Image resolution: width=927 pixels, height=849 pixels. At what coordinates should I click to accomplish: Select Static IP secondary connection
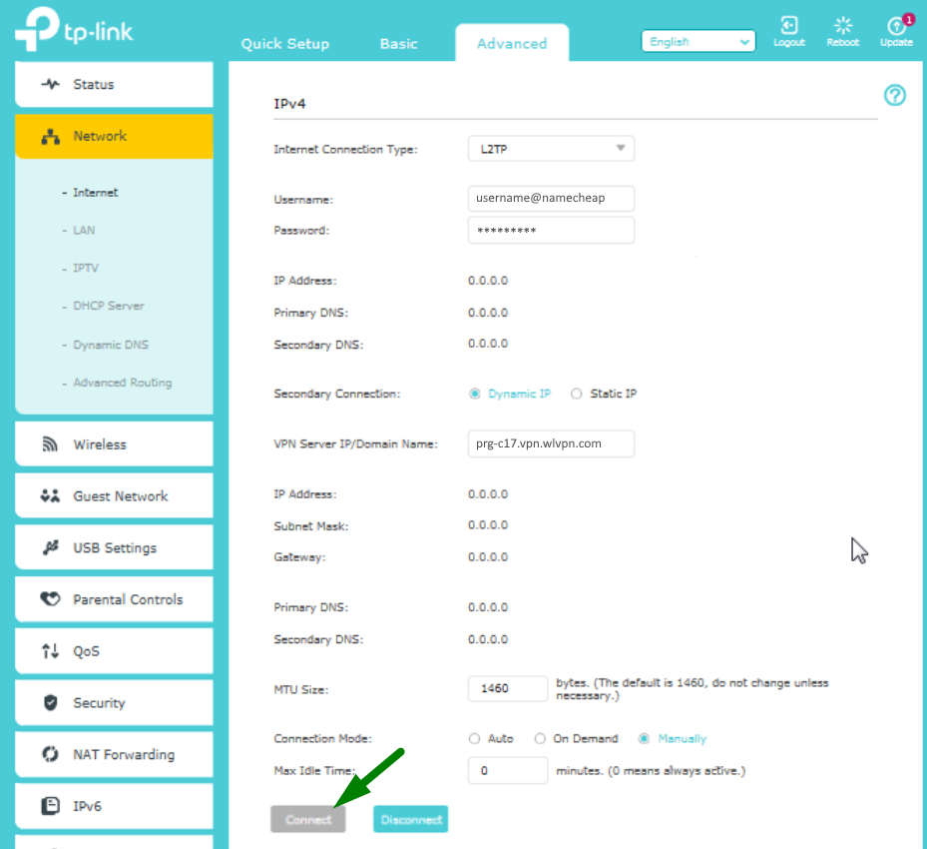(577, 394)
